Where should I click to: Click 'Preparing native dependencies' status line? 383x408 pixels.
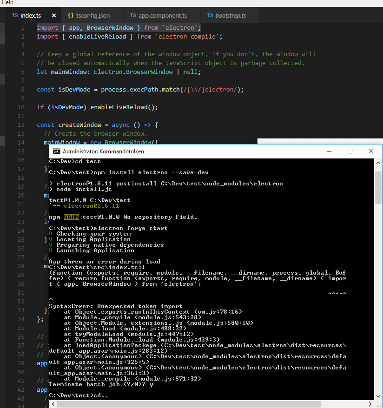coord(110,245)
